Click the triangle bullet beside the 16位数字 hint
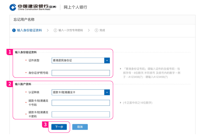This screenshot has height=139, width=204. coord(121,103)
